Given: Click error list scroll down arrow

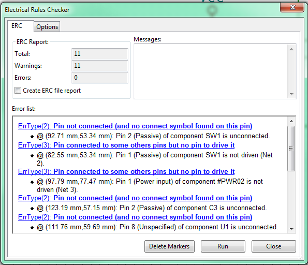Looking at the screenshot, I should pos(291,229).
